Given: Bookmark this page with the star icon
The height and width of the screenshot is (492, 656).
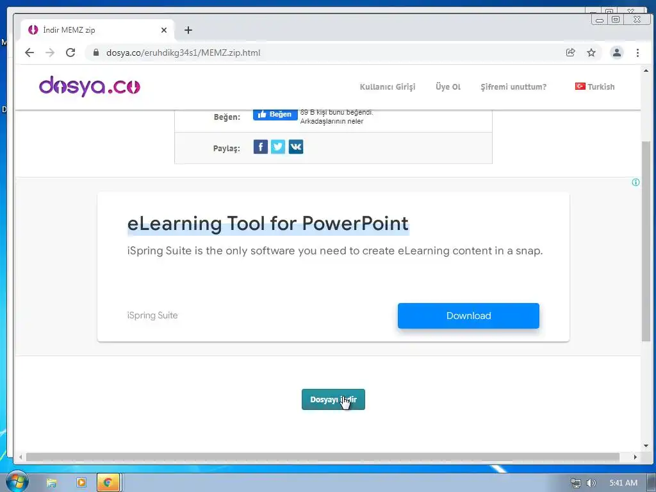Looking at the screenshot, I should (591, 53).
